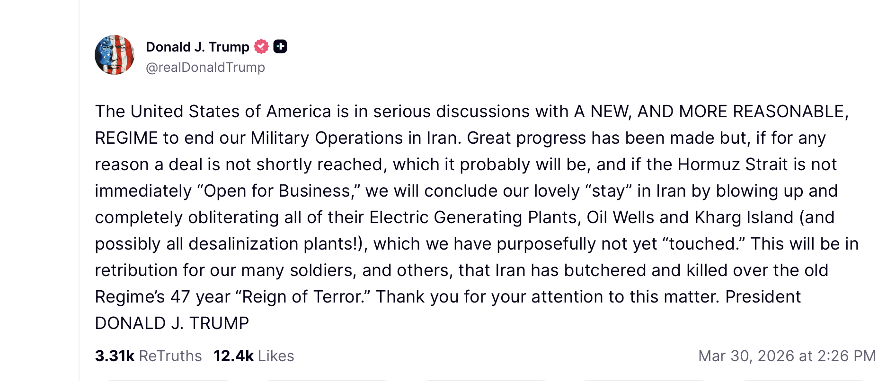View the 3.31k ReTruths count

[115, 356]
